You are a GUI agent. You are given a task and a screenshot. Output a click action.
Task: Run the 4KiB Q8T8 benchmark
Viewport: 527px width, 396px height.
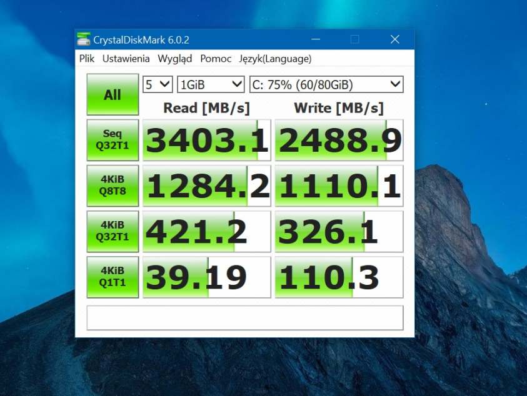tap(112, 186)
